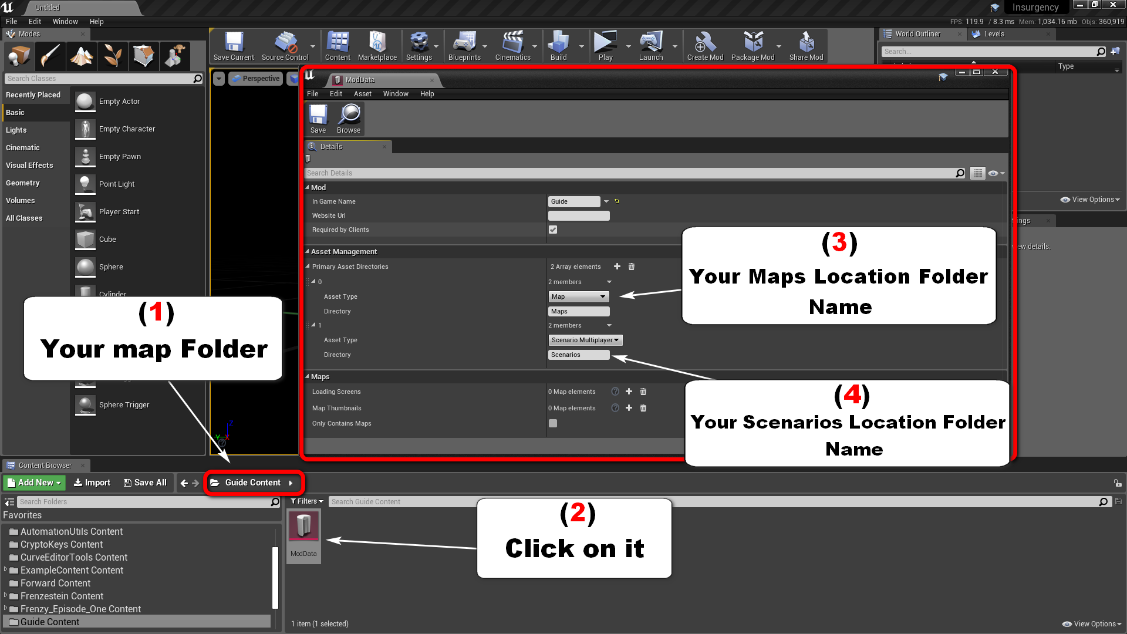Open the main File menu

coord(11,21)
